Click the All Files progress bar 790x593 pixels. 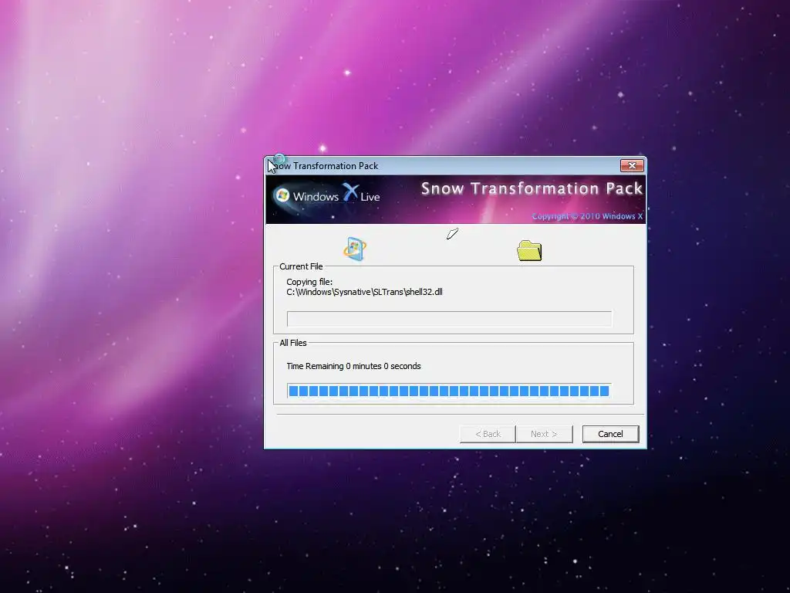[x=449, y=391]
